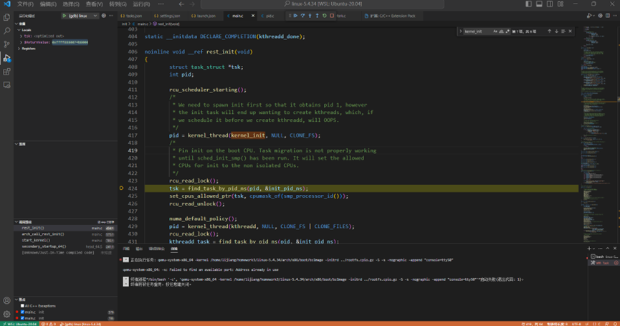Click the debug Stop button
This screenshot has width=620, height=326.
coord(332,15)
